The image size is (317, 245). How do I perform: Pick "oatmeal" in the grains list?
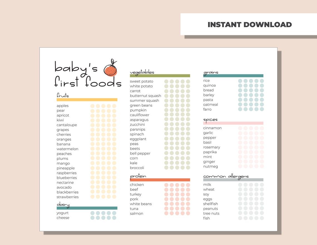pos(210,105)
